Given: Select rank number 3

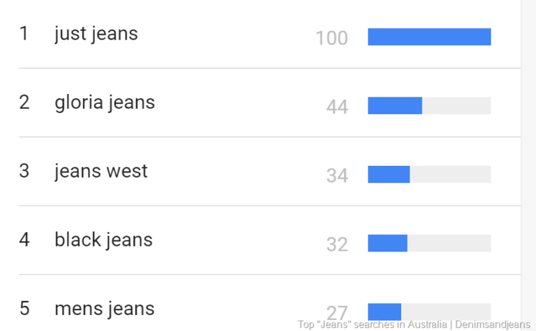Looking at the screenshot, I should pyautogui.click(x=24, y=171).
